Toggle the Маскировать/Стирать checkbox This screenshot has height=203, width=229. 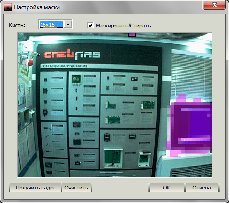click(x=90, y=25)
